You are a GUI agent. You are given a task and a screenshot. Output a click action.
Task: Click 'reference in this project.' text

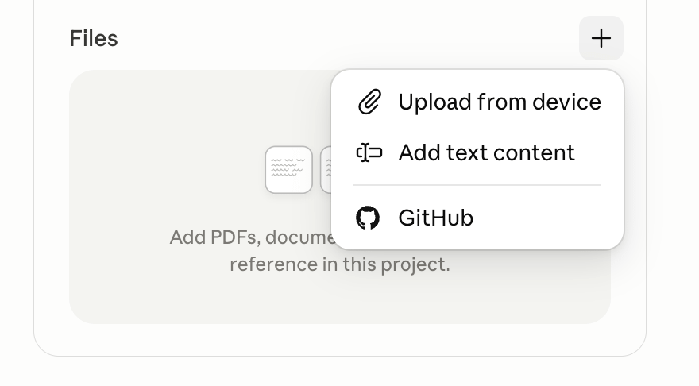tap(340, 264)
